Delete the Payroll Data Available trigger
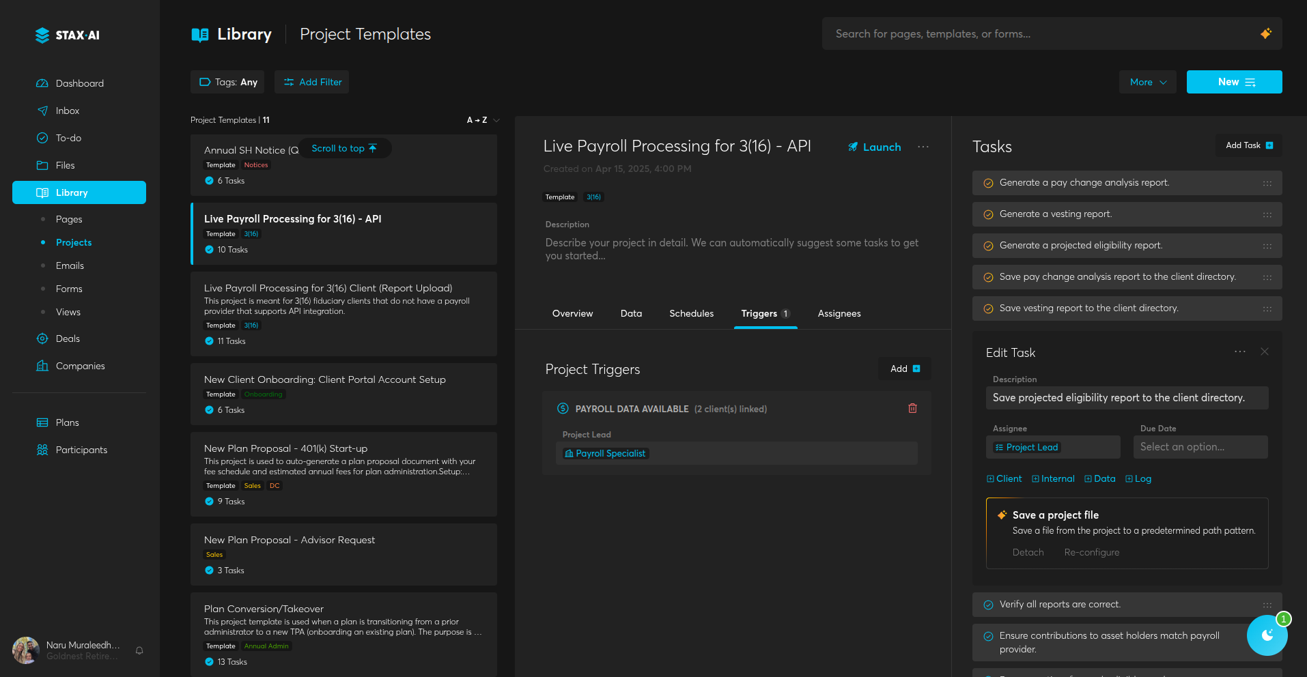Image resolution: width=1307 pixels, height=677 pixels. coord(912,408)
